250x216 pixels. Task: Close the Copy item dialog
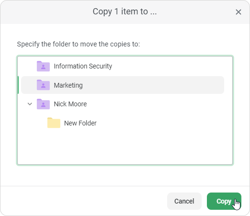(x=239, y=12)
